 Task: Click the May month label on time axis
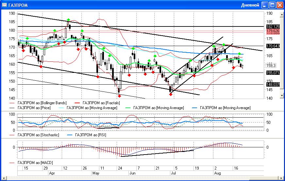coord(96,173)
